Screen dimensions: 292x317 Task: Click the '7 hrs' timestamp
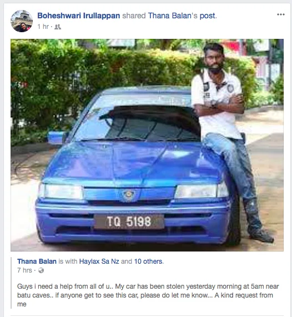(x=24, y=270)
